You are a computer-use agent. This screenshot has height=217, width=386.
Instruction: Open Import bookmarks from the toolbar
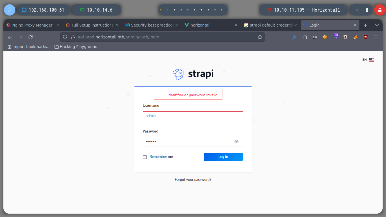[29, 47]
